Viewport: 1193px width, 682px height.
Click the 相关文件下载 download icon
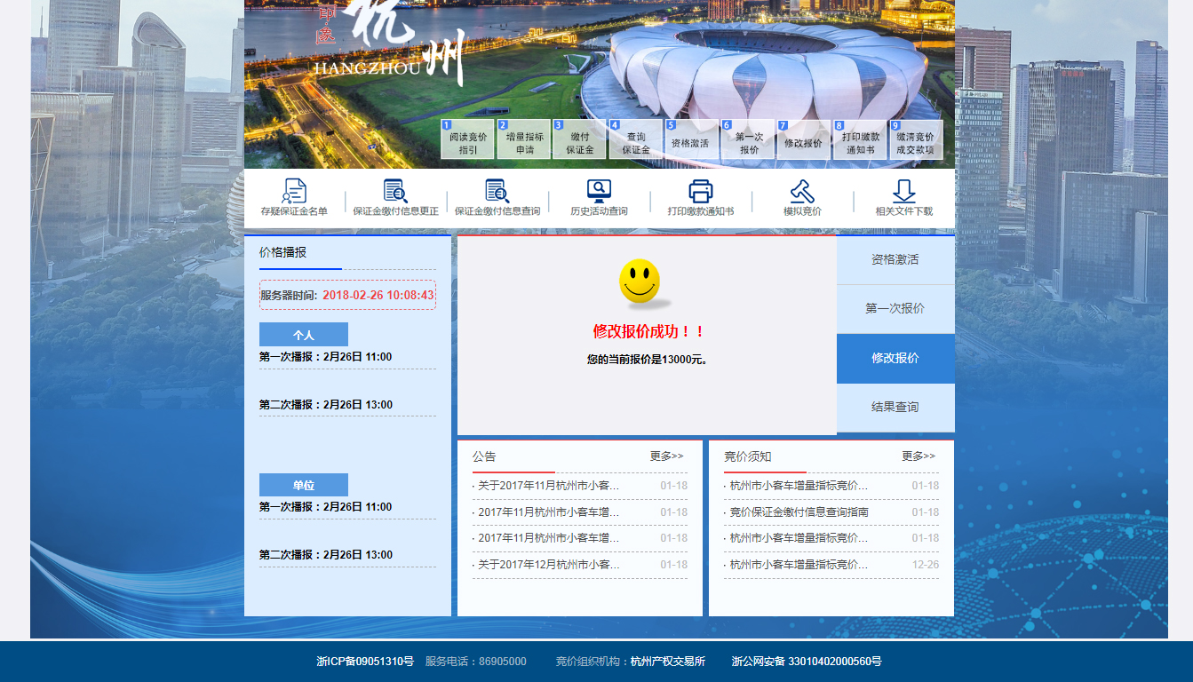(903, 192)
